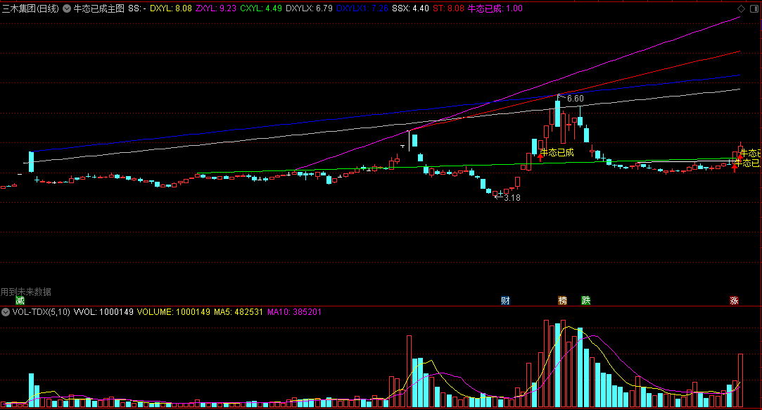Click the 牛态已成: 1.00 legend value
This screenshot has height=410, width=762.
(495, 8)
